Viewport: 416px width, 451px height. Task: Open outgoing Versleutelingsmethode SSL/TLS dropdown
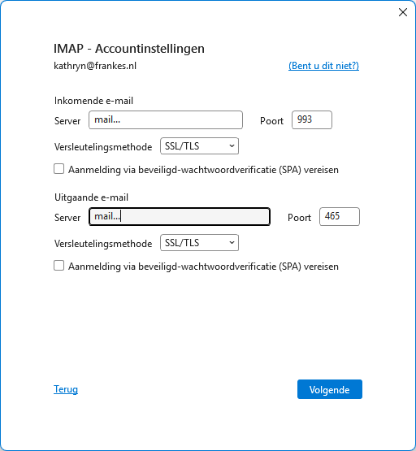[x=199, y=243]
